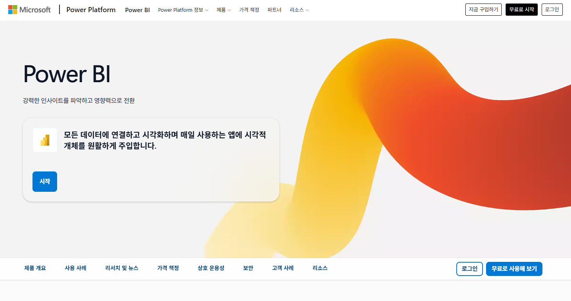The image size is (571, 301).
Task: Click the 로그인 button in the top header
Action: click(552, 9)
